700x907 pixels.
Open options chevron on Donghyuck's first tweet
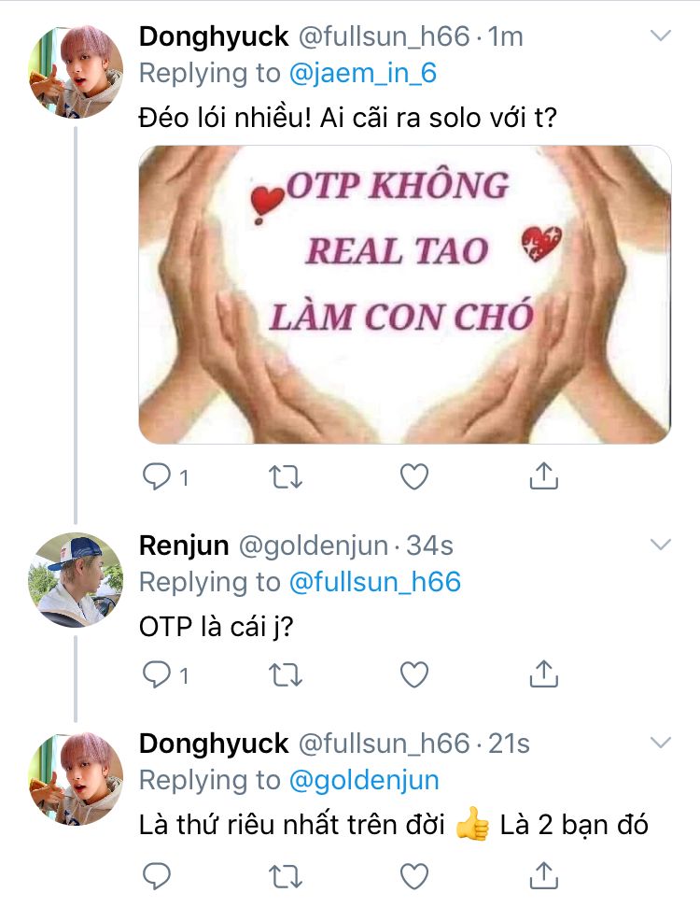point(660,36)
